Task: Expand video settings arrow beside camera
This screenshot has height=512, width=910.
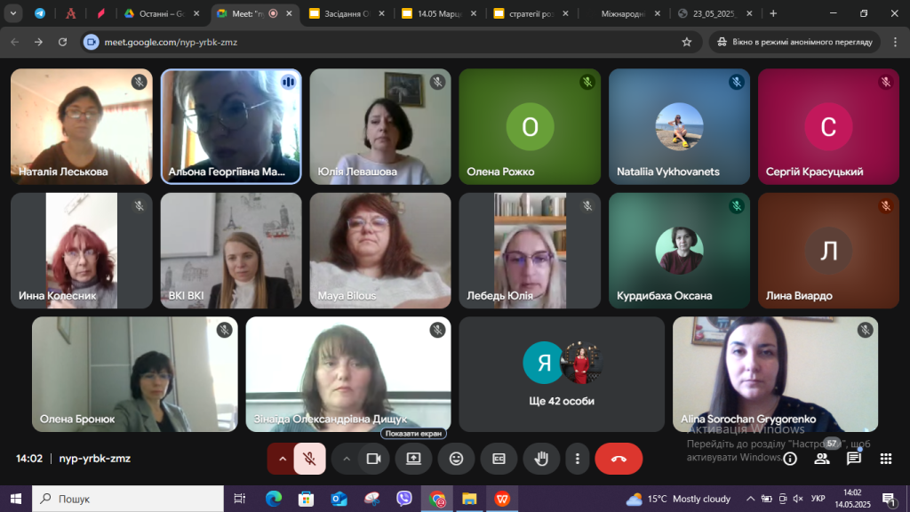Action: tap(347, 459)
